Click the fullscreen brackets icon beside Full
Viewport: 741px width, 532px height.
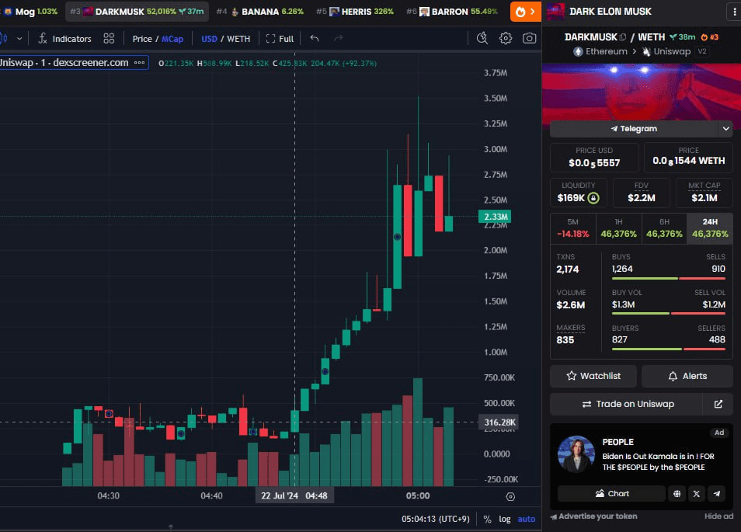[270, 39]
